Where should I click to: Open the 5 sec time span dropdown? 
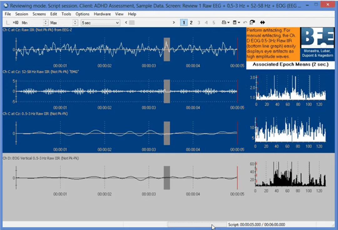pyautogui.click(x=100, y=23)
